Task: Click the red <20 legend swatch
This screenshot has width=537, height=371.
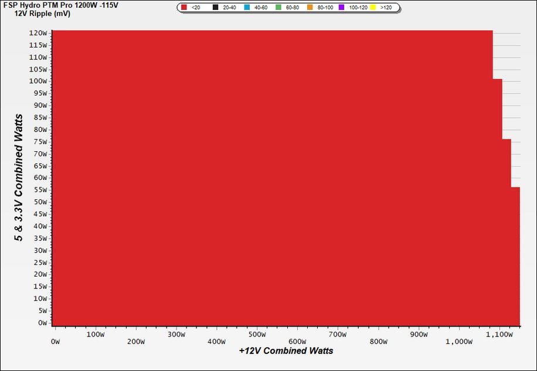Action: click(184, 7)
